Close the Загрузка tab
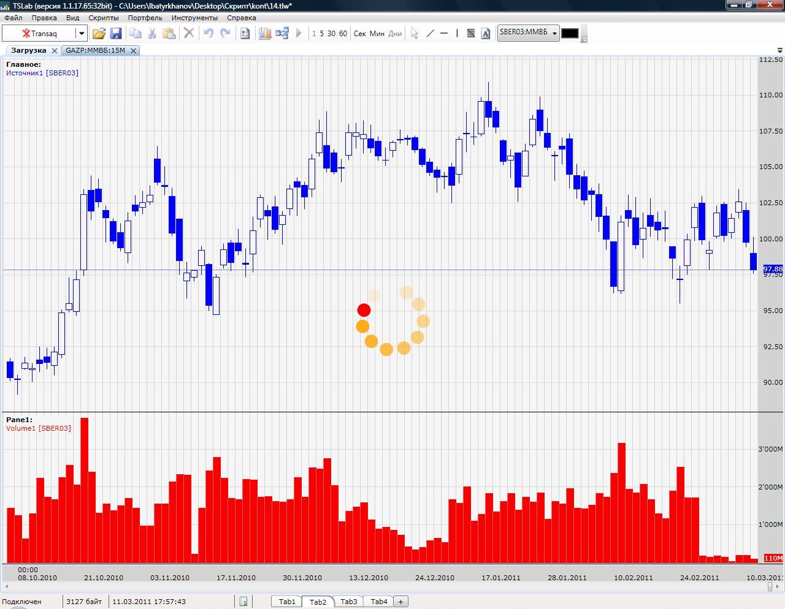785x609 pixels. 54,50
